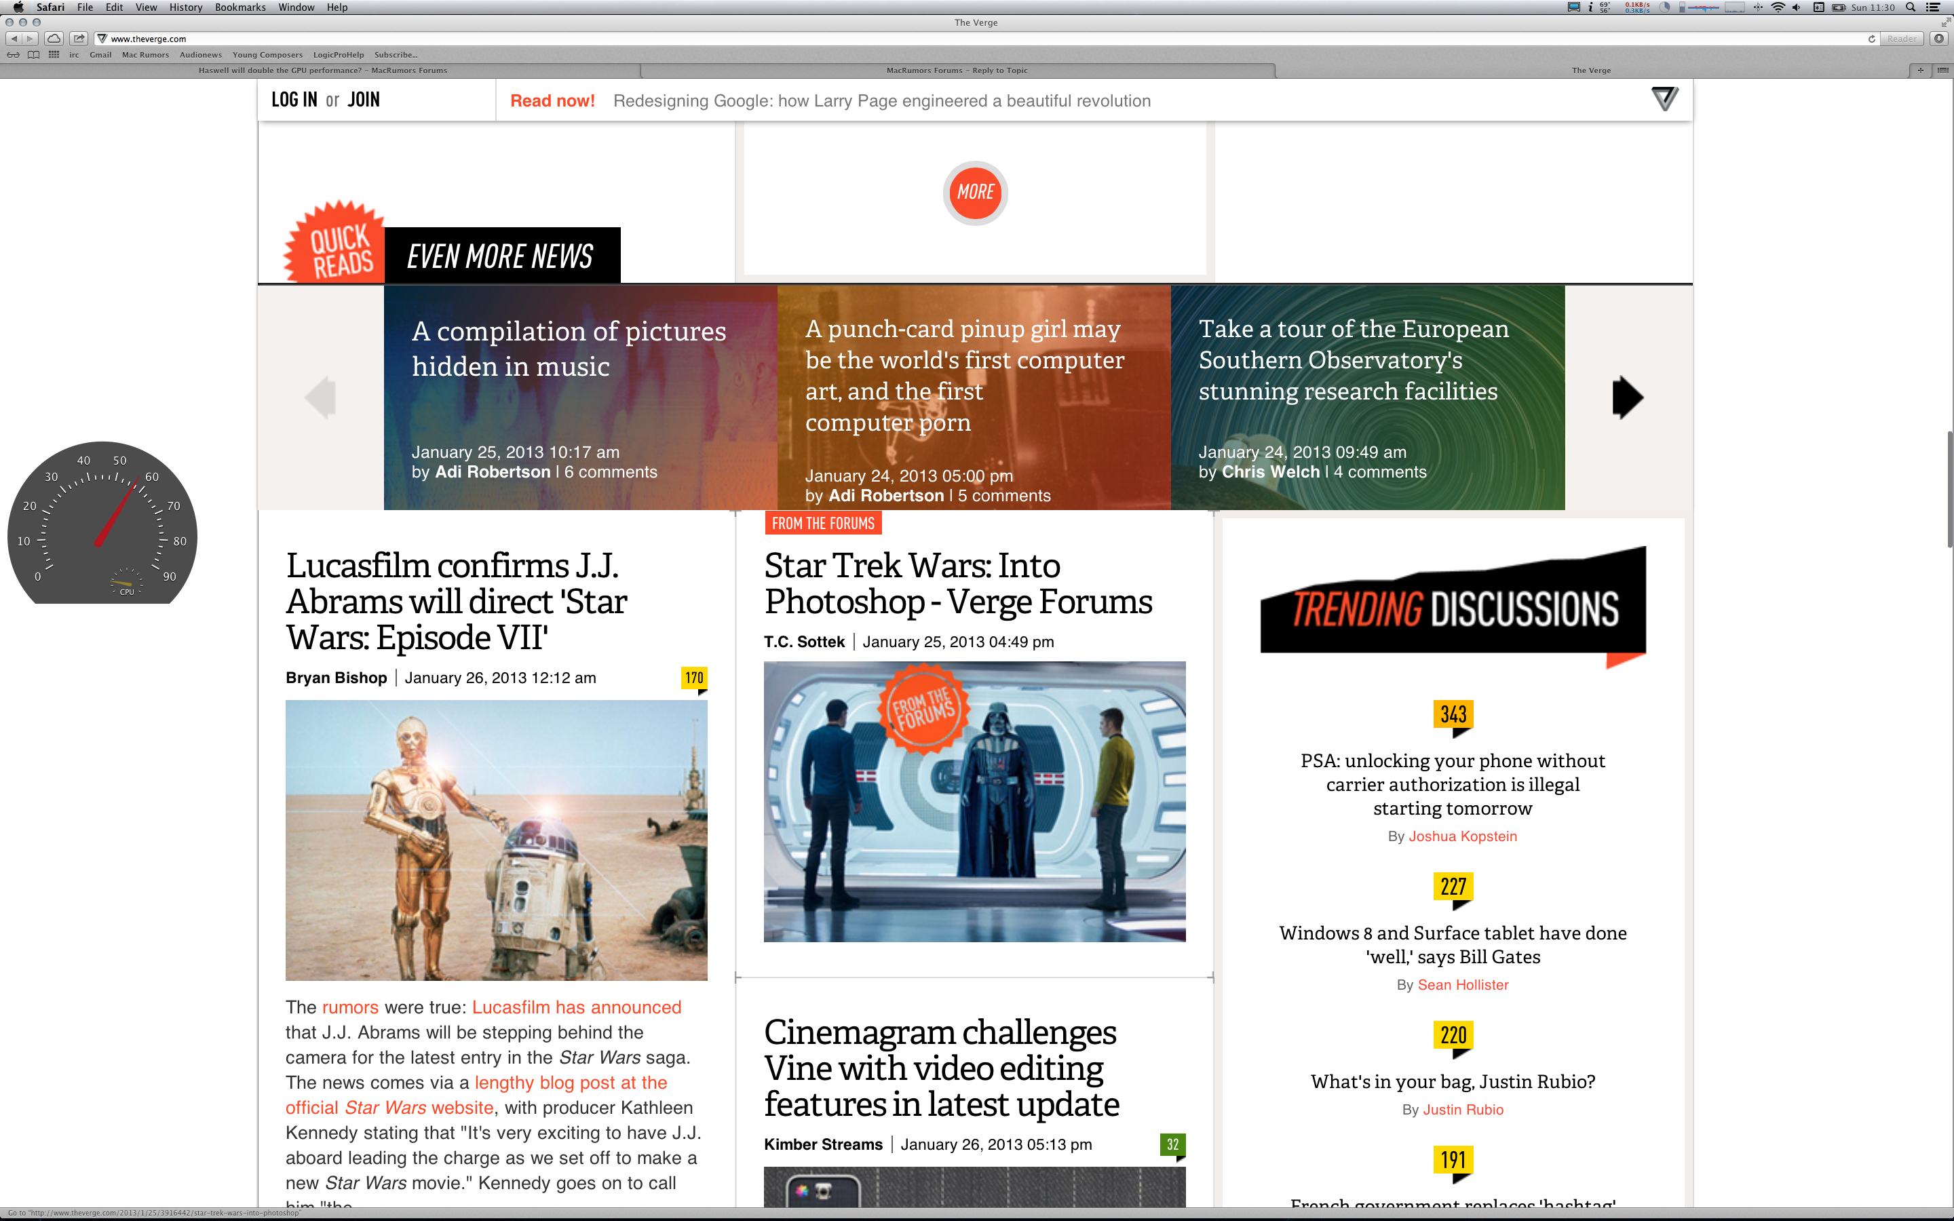Advance Quick Reads with right arrow
Viewport: 1954px width, 1221px height.
point(1627,398)
